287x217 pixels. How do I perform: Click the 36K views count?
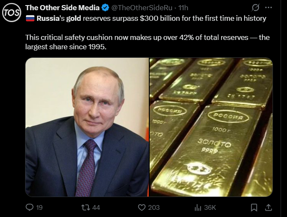pyautogui.click(x=210, y=207)
